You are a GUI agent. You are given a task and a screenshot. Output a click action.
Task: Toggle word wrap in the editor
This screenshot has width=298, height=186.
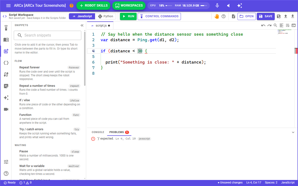(x=288, y=26)
